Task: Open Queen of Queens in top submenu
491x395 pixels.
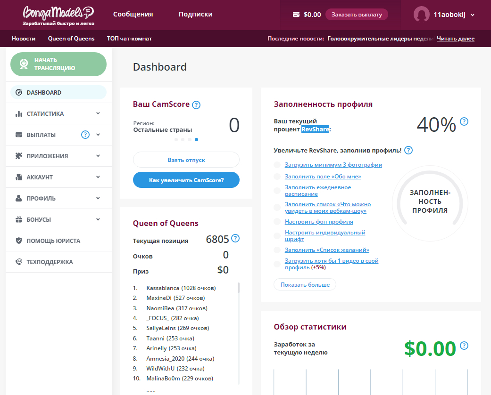Action: click(71, 39)
